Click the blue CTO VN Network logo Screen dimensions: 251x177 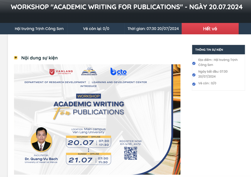(119, 71)
